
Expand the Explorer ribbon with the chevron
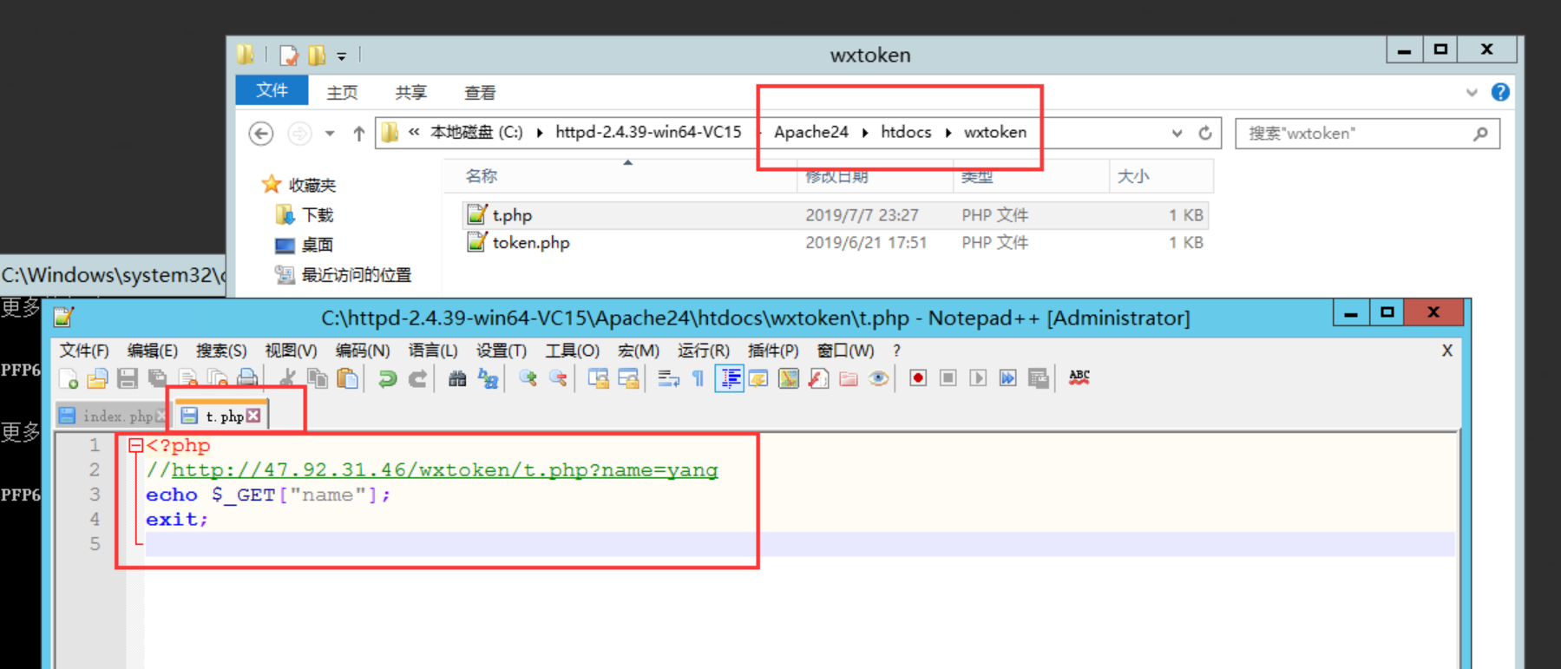pyautogui.click(x=1472, y=92)
